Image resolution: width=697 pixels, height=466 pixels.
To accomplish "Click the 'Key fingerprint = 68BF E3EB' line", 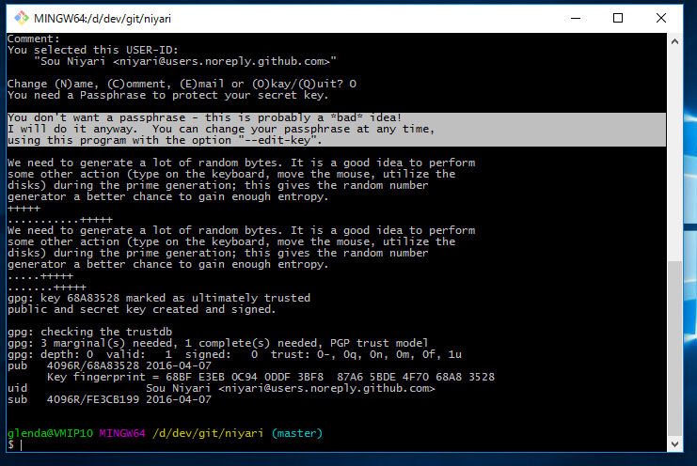I will coord(271,378).
